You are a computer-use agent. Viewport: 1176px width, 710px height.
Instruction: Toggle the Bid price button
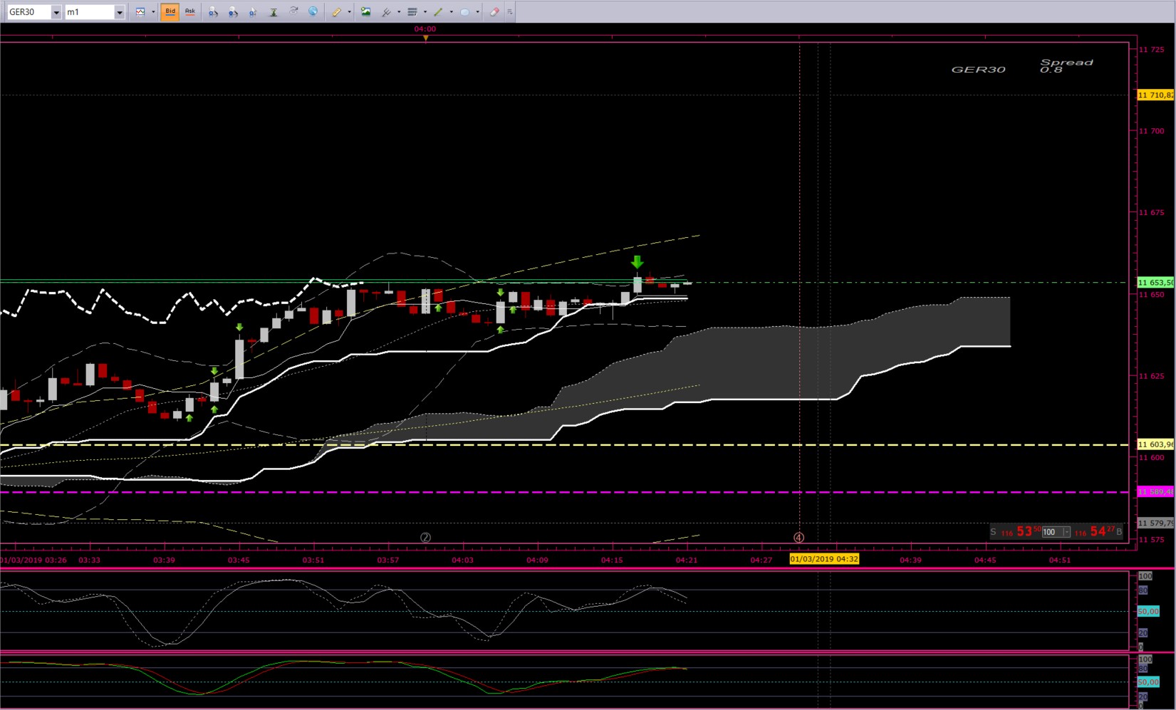tap(170, 12)
